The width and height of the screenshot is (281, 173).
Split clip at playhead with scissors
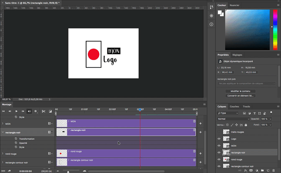(43, 111)
